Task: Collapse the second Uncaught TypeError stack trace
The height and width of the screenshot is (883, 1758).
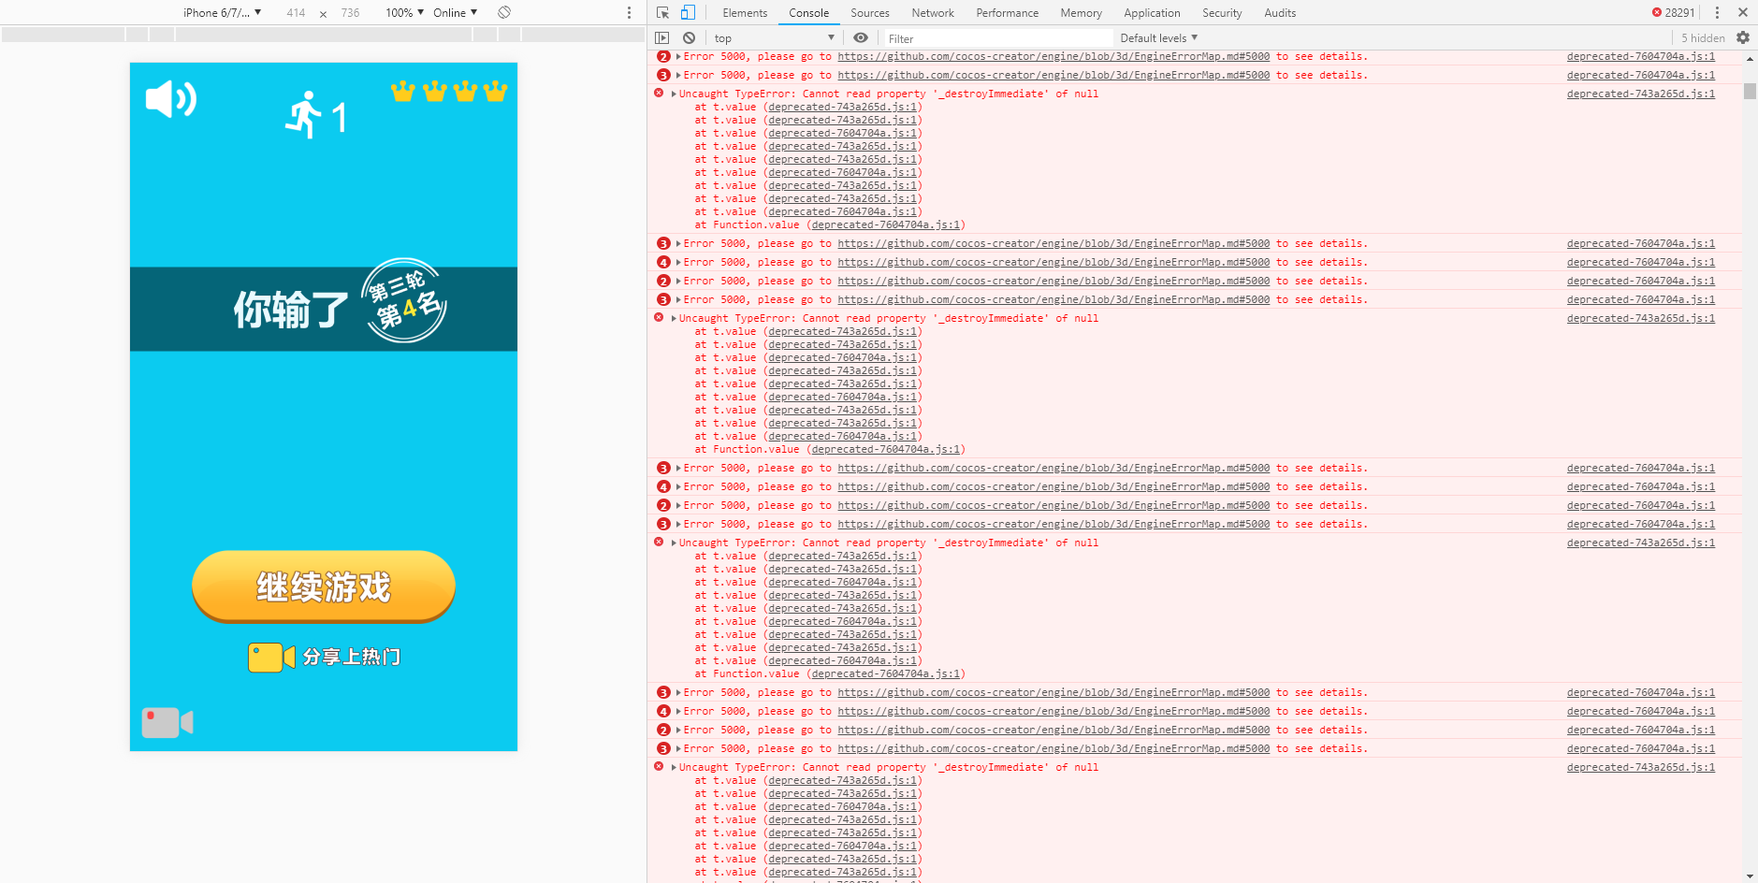Action: [674, 318]
